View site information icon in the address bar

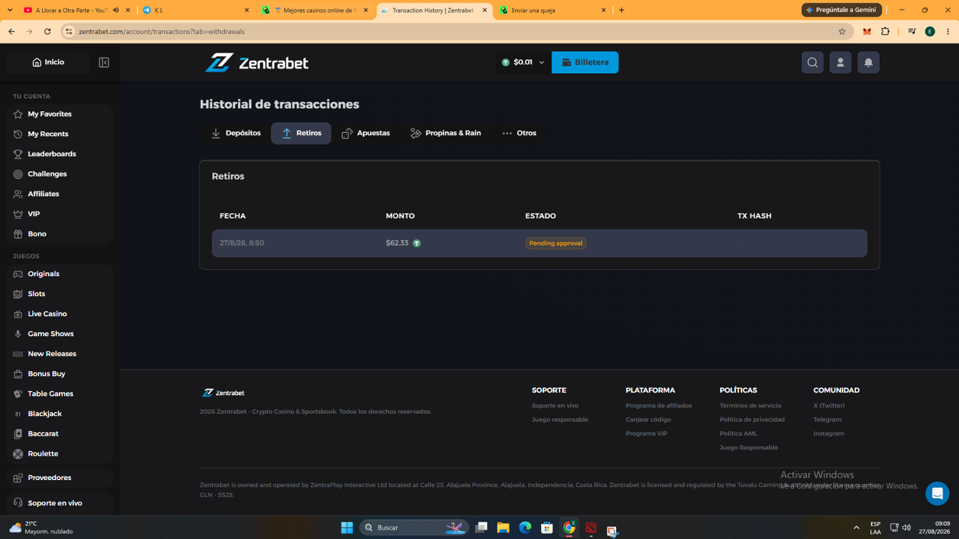coord(69,31)
